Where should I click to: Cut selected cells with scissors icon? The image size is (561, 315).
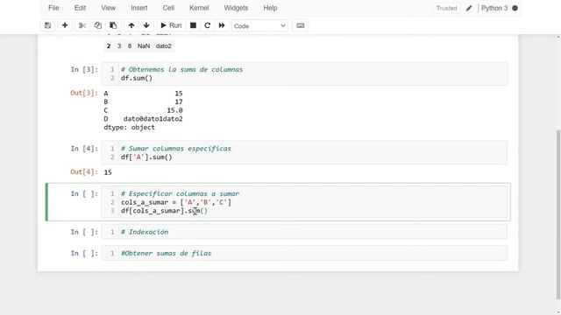click(82, 25)
